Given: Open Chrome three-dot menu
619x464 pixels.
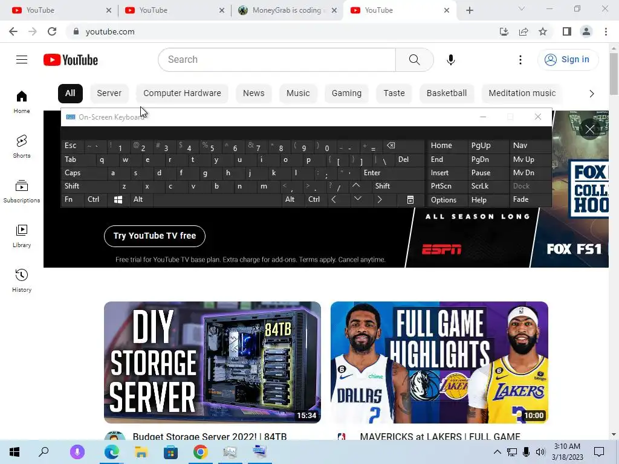Looking at the screenshot, I should [606, 31].
